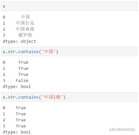Select the 俄罗斯 output value
The image size is (139, 135).
tap(25, 35)
